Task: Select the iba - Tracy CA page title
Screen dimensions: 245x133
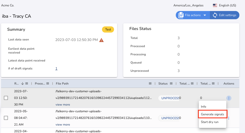Action: point(17,16)
